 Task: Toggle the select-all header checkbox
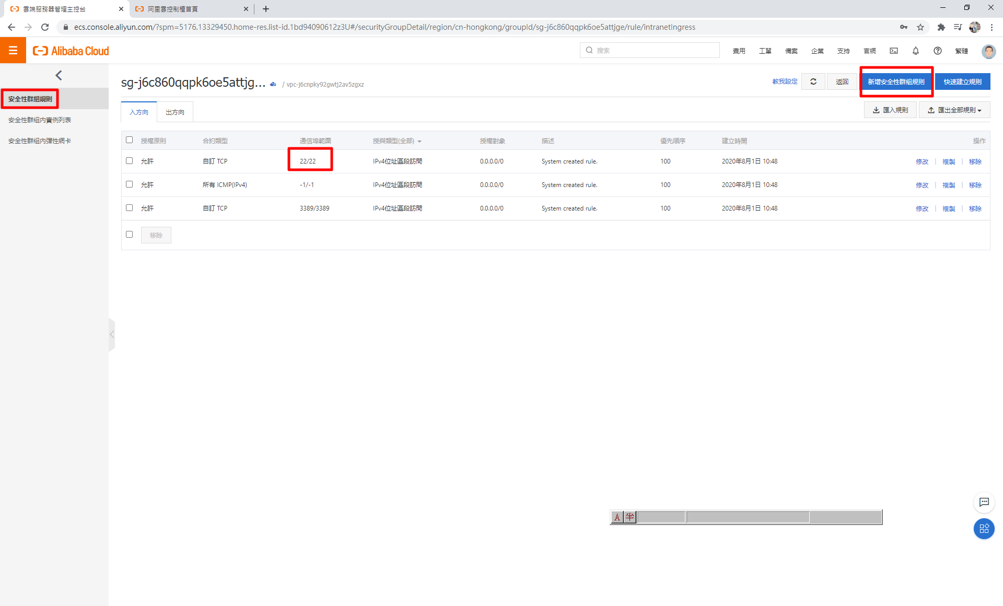click(x=130, y=140)
